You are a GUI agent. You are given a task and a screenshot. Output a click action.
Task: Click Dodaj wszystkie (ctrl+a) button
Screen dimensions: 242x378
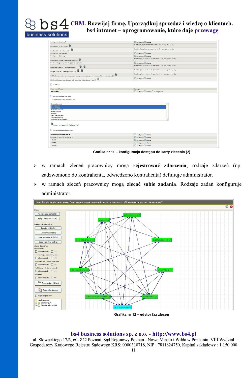48,242
